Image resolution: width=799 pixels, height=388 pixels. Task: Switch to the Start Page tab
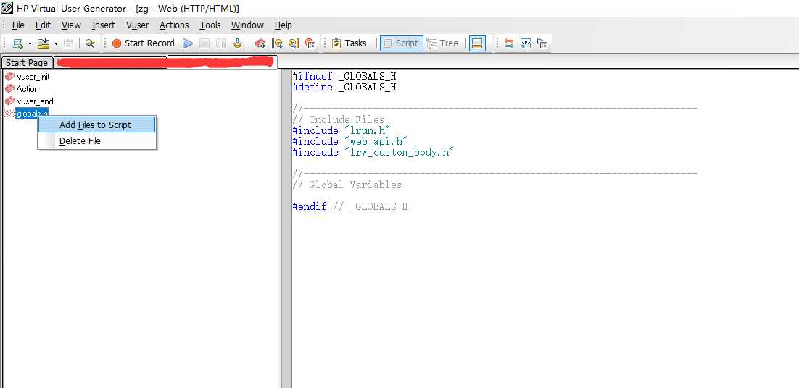point(27,62)
